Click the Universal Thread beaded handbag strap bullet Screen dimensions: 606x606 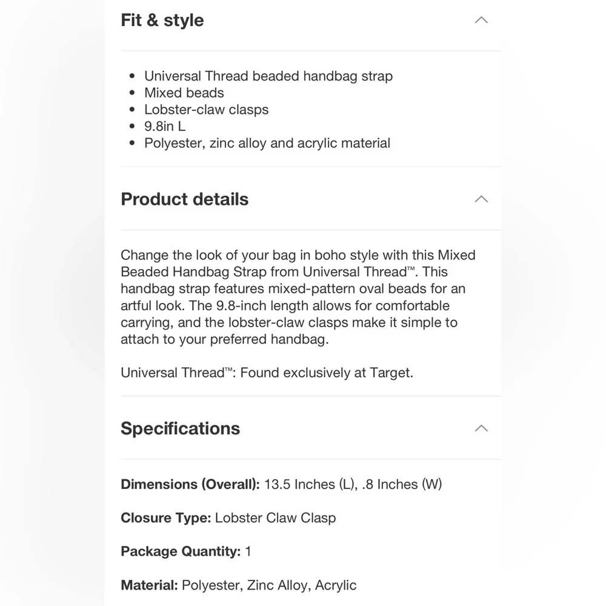(x=268, y=76)
